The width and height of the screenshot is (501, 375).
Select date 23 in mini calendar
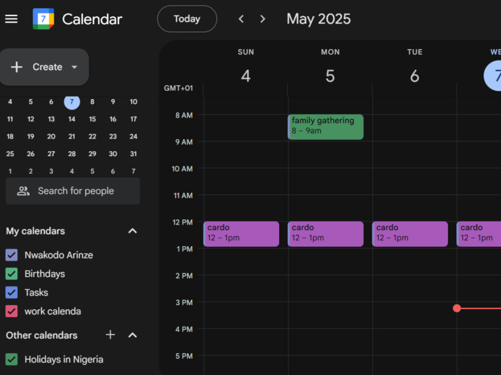[x=113, y=136]
